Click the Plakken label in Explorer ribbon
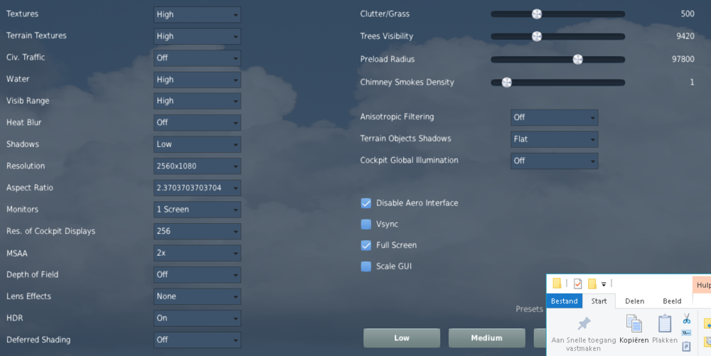This screenshot has height=356, width=711. (x=664, y=340)
